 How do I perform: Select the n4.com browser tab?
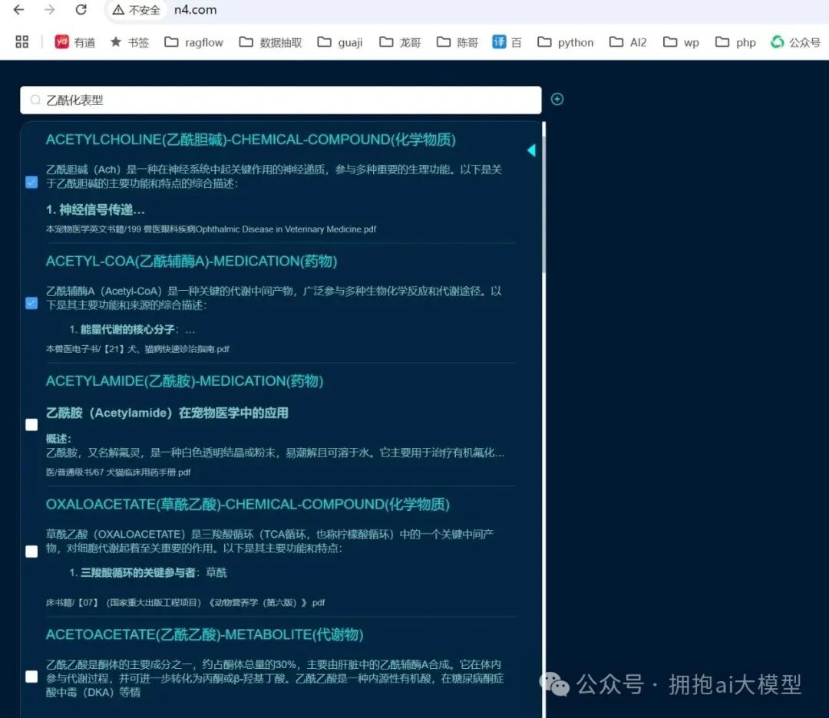pos(194,11)
